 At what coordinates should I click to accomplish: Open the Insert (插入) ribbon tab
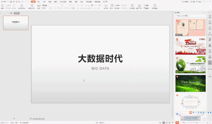click(39, 2)
